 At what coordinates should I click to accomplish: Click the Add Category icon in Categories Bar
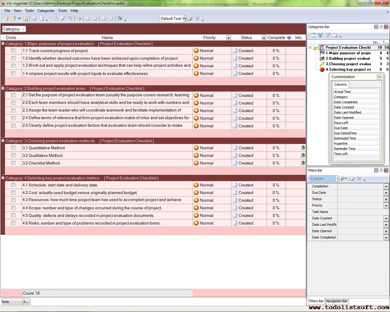click(313, 35)
